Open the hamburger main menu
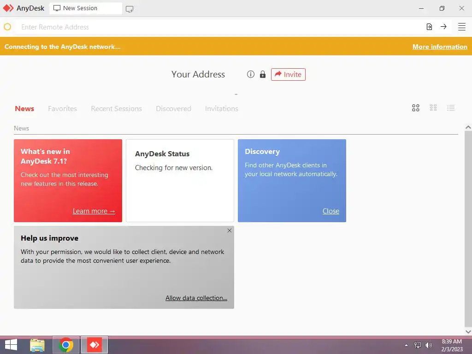This screenshot has height=354, width=472. tap(462, 27)
